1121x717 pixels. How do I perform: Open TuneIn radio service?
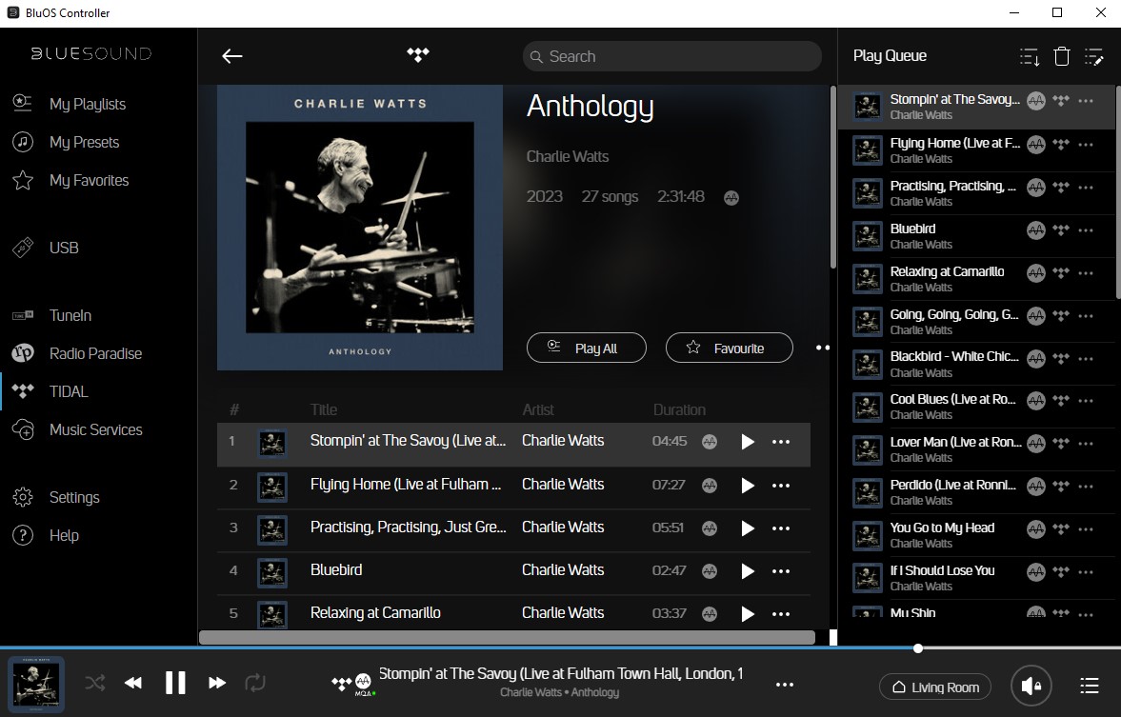(x=70, y=315)
